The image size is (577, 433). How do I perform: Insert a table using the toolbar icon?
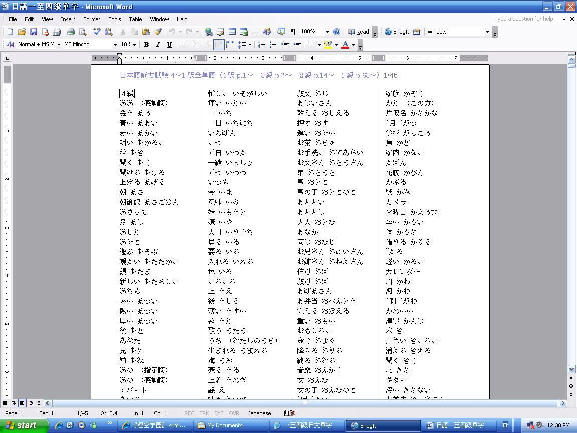(x=232, y=32)
